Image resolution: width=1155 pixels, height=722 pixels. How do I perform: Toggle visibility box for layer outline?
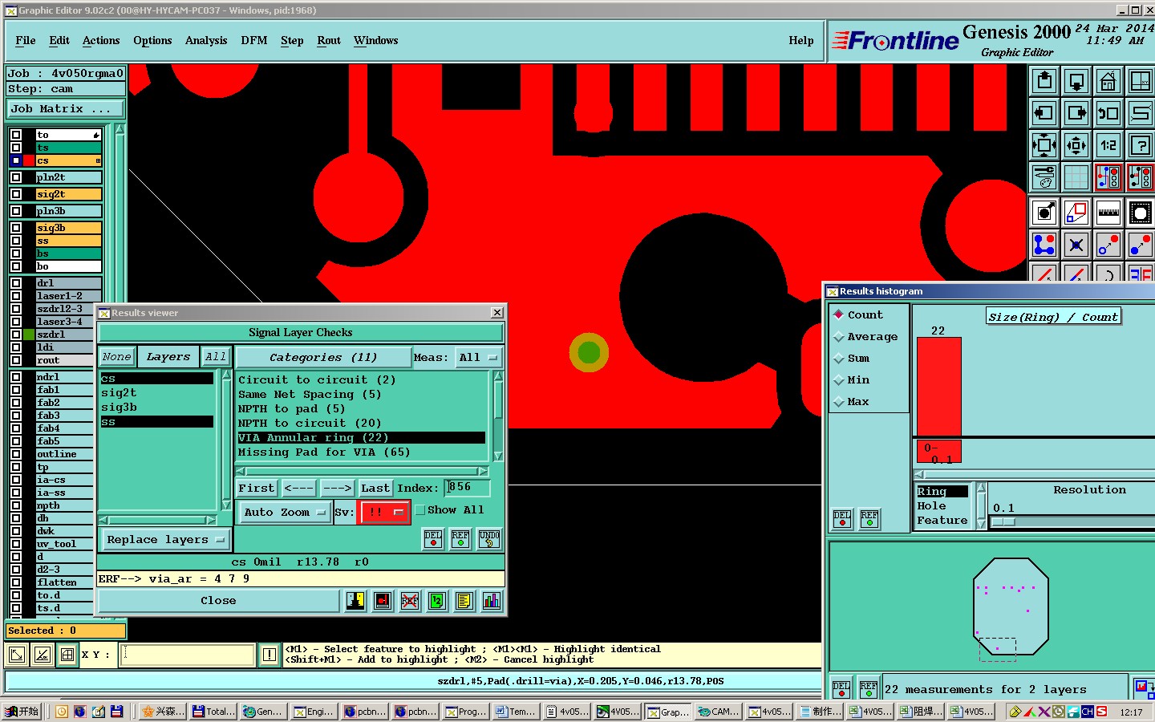pos(16,454)
